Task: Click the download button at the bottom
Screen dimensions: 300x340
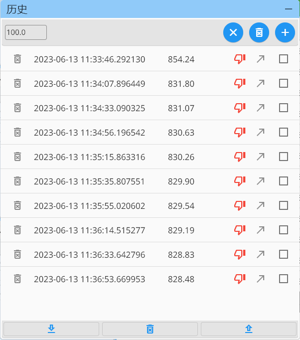Action: (51, 329)
